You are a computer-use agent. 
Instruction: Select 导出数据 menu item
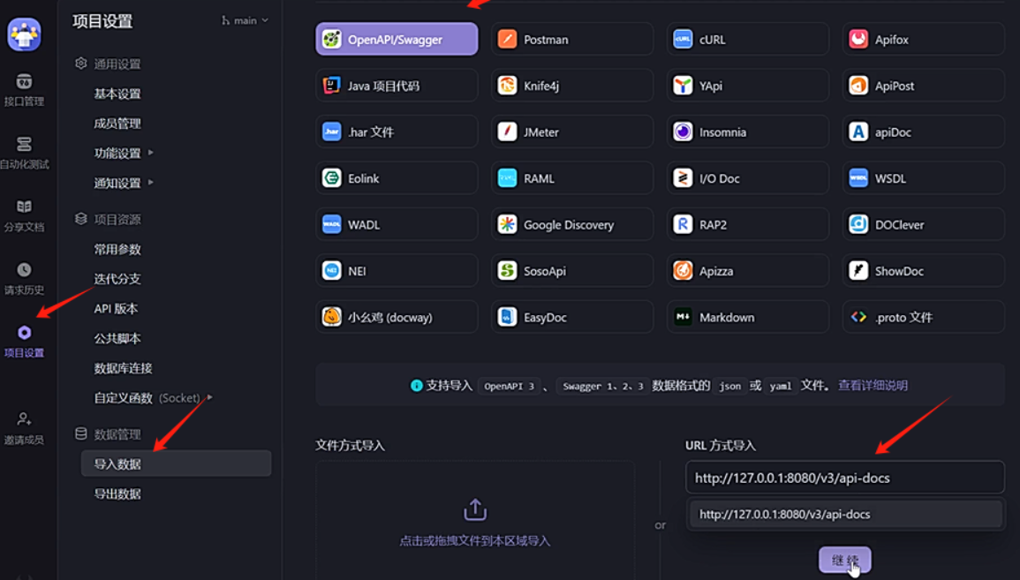(117, 493)
